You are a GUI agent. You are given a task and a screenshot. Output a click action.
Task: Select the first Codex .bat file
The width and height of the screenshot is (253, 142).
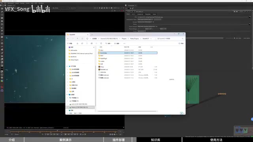click(127, 75)
